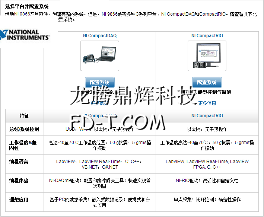Click heading 选择平台并配置系统
The image size is (264, 217).
[x=27, y=7]
